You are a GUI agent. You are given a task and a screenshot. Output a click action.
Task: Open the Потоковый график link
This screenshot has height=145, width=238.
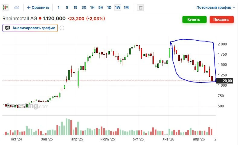[216, 8]
